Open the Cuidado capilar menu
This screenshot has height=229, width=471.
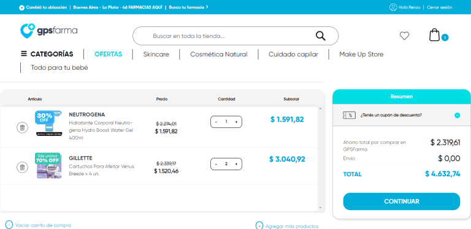click(x=293, y=54)
